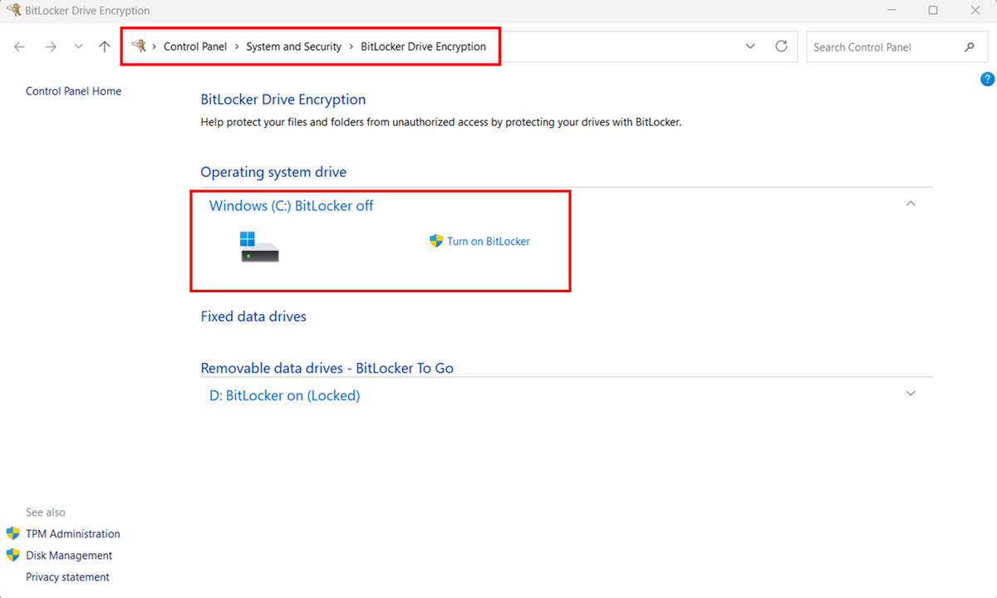This screenshot has height=598, width=997.
Task: Click the Back navigation arrow
Action: (x=20, y=47)
